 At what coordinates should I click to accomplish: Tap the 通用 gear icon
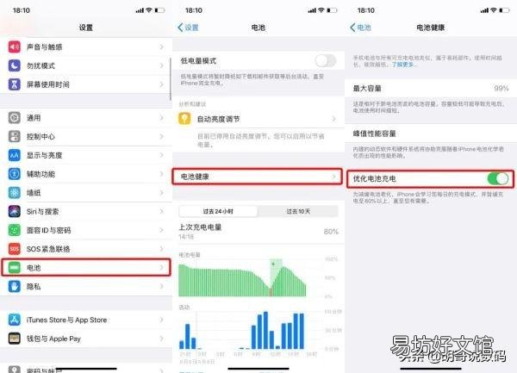pos(14,118)
